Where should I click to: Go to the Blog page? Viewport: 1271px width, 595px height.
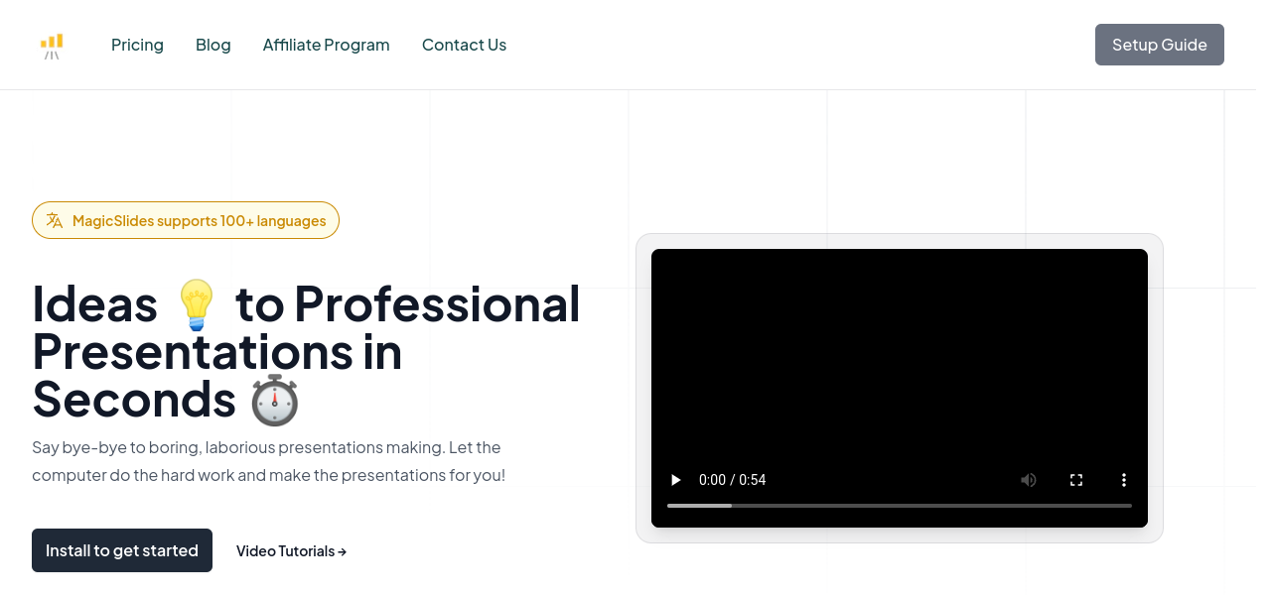coord(212,45)
